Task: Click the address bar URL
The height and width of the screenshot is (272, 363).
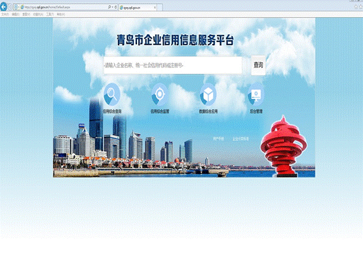Action: [47, 7]
